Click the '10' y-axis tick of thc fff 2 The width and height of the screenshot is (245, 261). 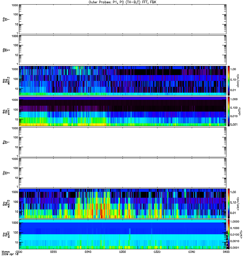[x=17, y=178]
